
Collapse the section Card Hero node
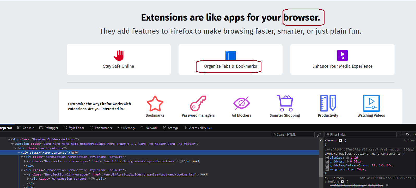click(x=13, y=144)
